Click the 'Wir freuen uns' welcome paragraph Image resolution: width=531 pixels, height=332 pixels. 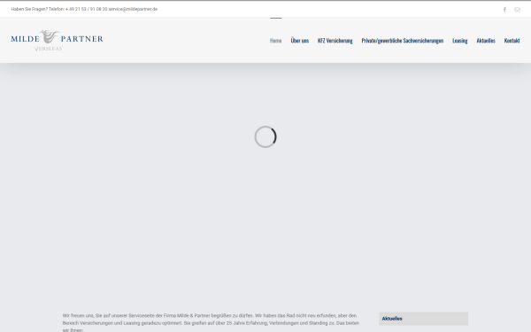tap(211, 323)
